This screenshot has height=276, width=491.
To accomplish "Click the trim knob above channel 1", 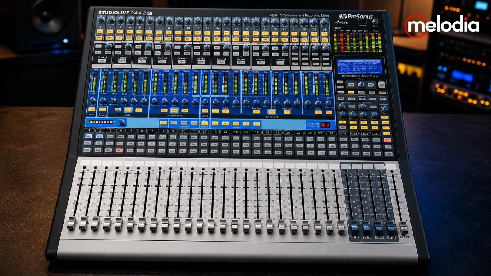I will tap(101, 20).
